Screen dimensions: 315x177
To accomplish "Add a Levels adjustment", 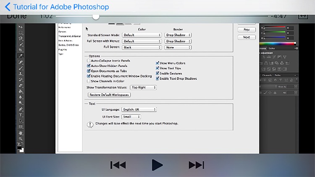I will (x=269, y=57).
